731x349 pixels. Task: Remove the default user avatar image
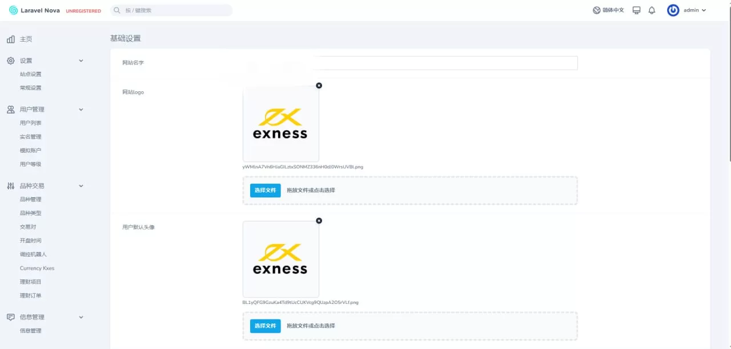coord(319,221)
